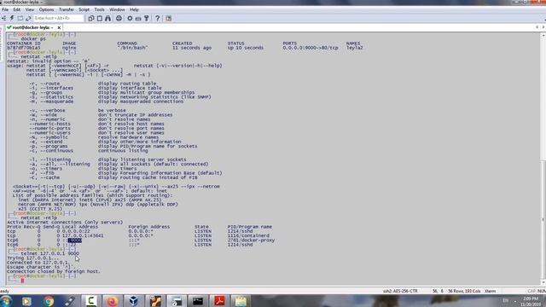The width and height of the screenshot is (546, 307).
Task: Click the Print toolbar icon
Action: click(119, 18)
